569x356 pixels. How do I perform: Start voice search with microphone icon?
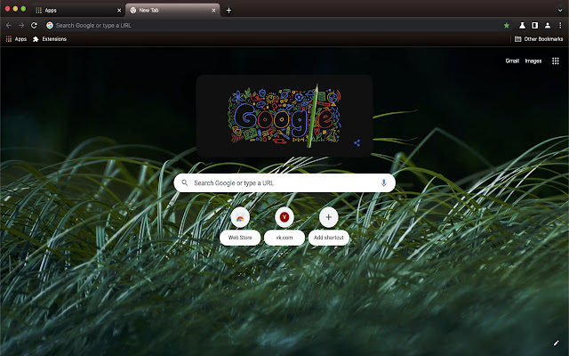[383, 183]
